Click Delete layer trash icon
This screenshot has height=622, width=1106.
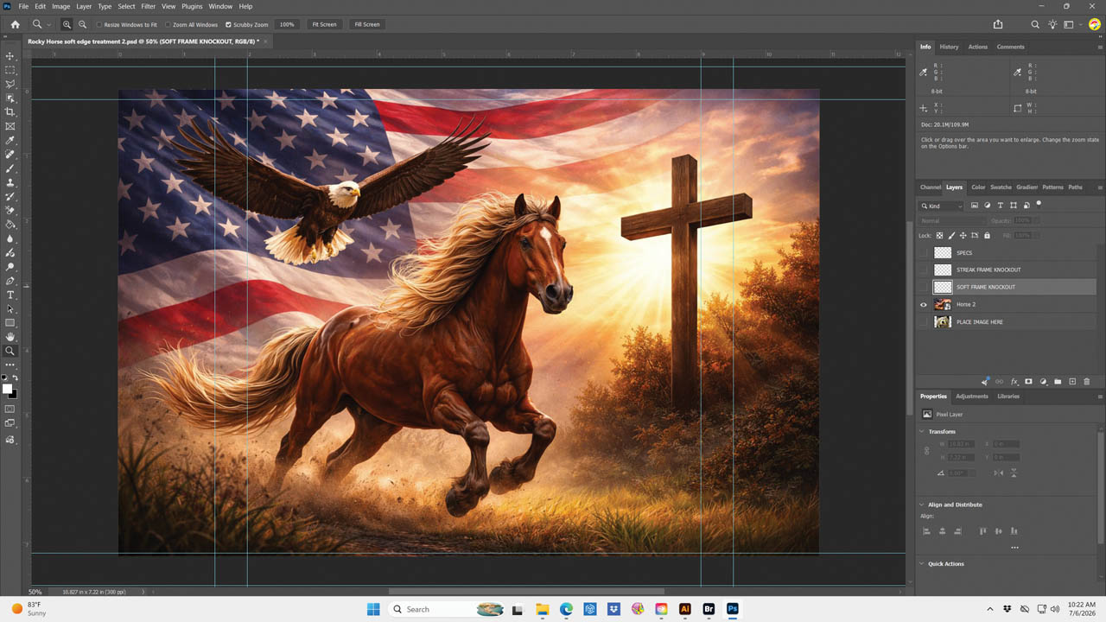[1087, 382]
